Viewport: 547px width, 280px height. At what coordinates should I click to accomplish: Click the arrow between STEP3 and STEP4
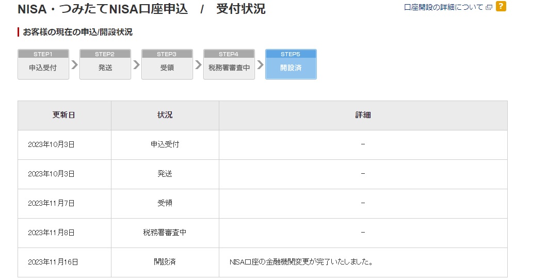click(x=198, y=64)
